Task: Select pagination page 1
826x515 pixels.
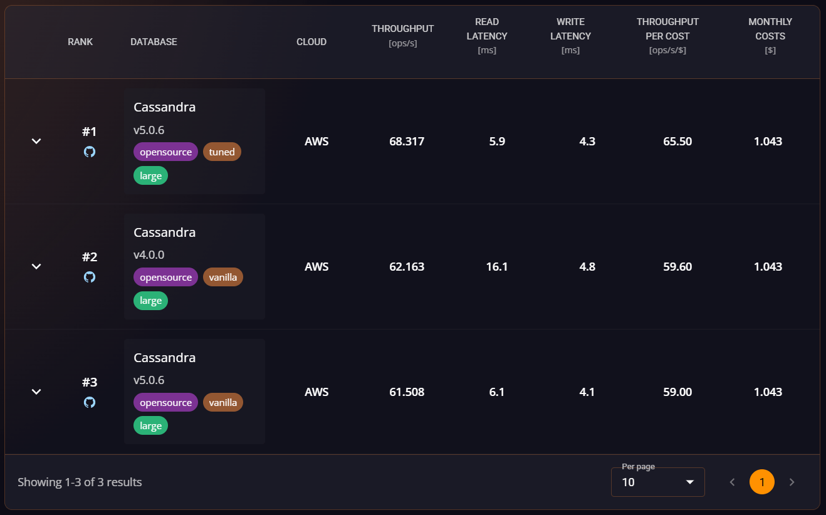Action: click(762, 482)
